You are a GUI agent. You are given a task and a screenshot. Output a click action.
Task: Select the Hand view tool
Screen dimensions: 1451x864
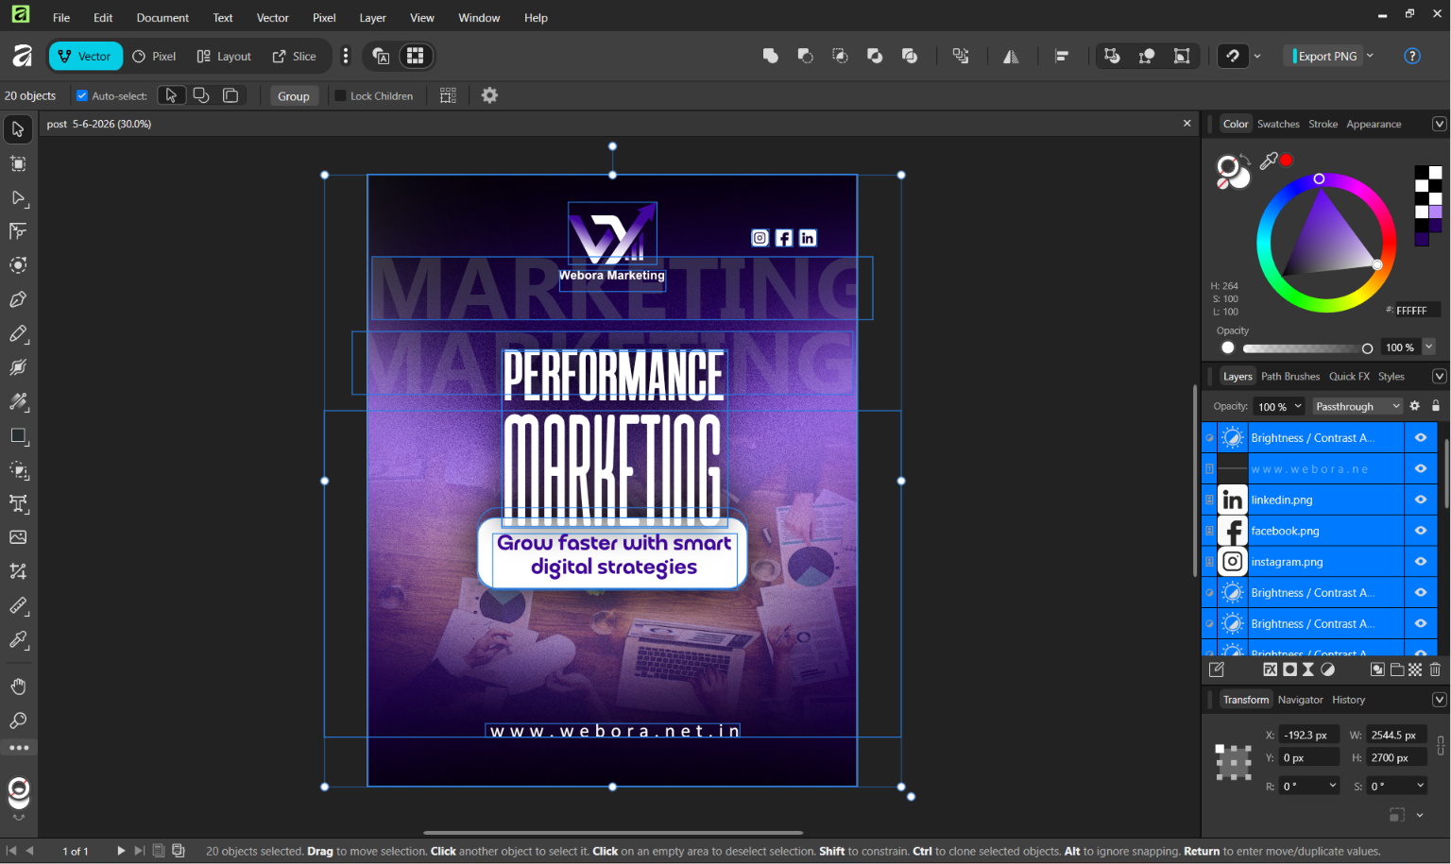coord(18,686)
